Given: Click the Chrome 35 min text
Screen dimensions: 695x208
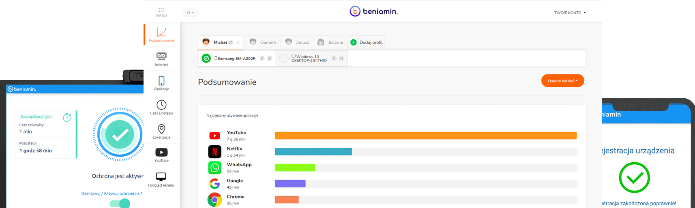Looking at the screenshot, I should click(x=233, y=203).
